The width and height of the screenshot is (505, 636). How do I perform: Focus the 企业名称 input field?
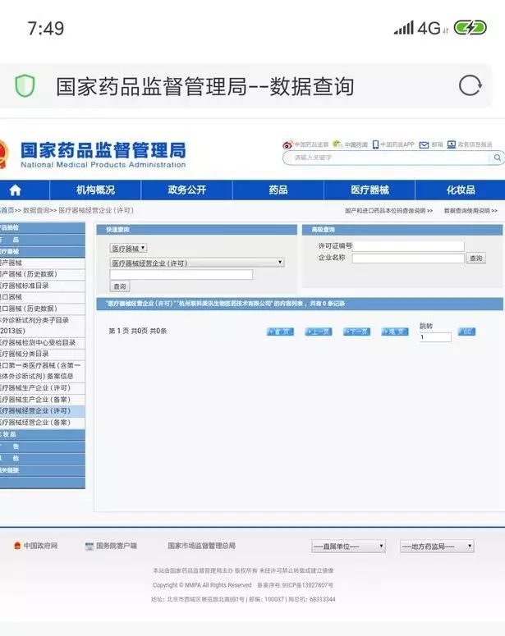point(408,259)
